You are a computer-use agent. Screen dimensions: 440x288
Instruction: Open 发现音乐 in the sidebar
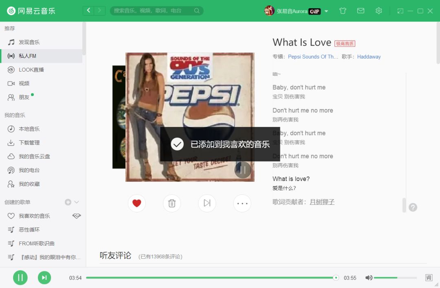coord(41,42)
